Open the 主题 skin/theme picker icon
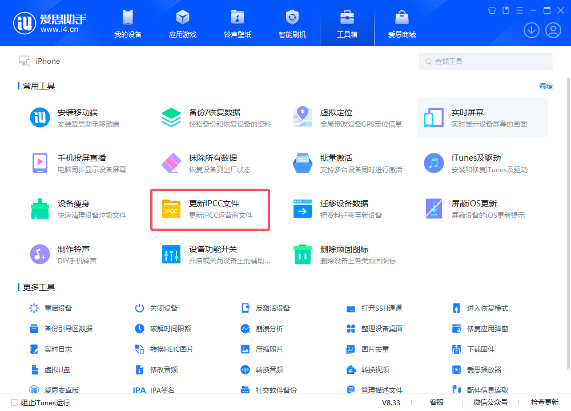Image resolution: width=571 pixels, height=411 pixels. click(x=492, y=10)
